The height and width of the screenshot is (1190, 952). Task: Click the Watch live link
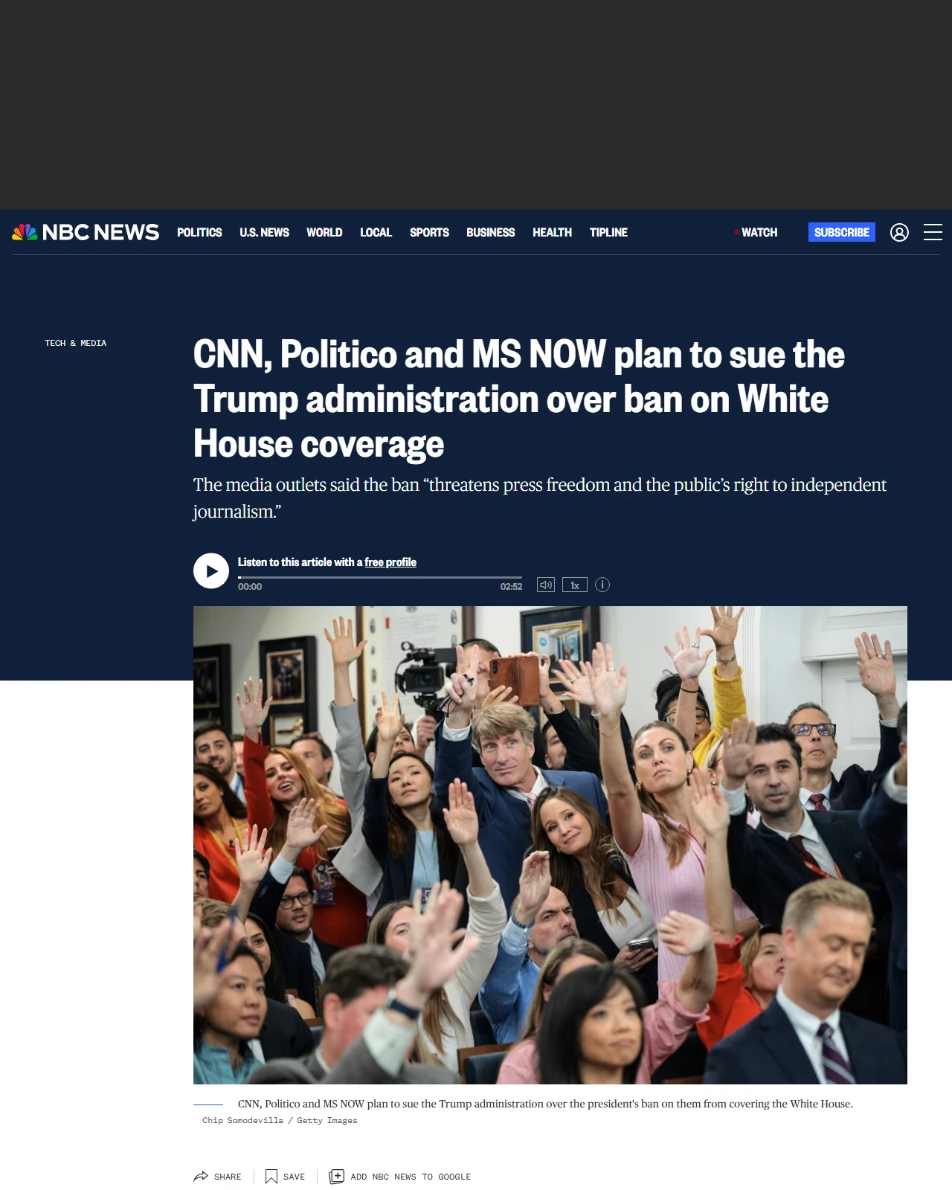(756, 233)
